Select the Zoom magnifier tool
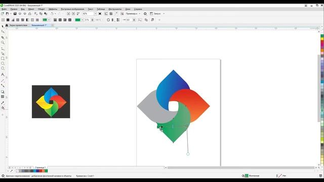This screenshot has height=182, width=324. [3, 42]
